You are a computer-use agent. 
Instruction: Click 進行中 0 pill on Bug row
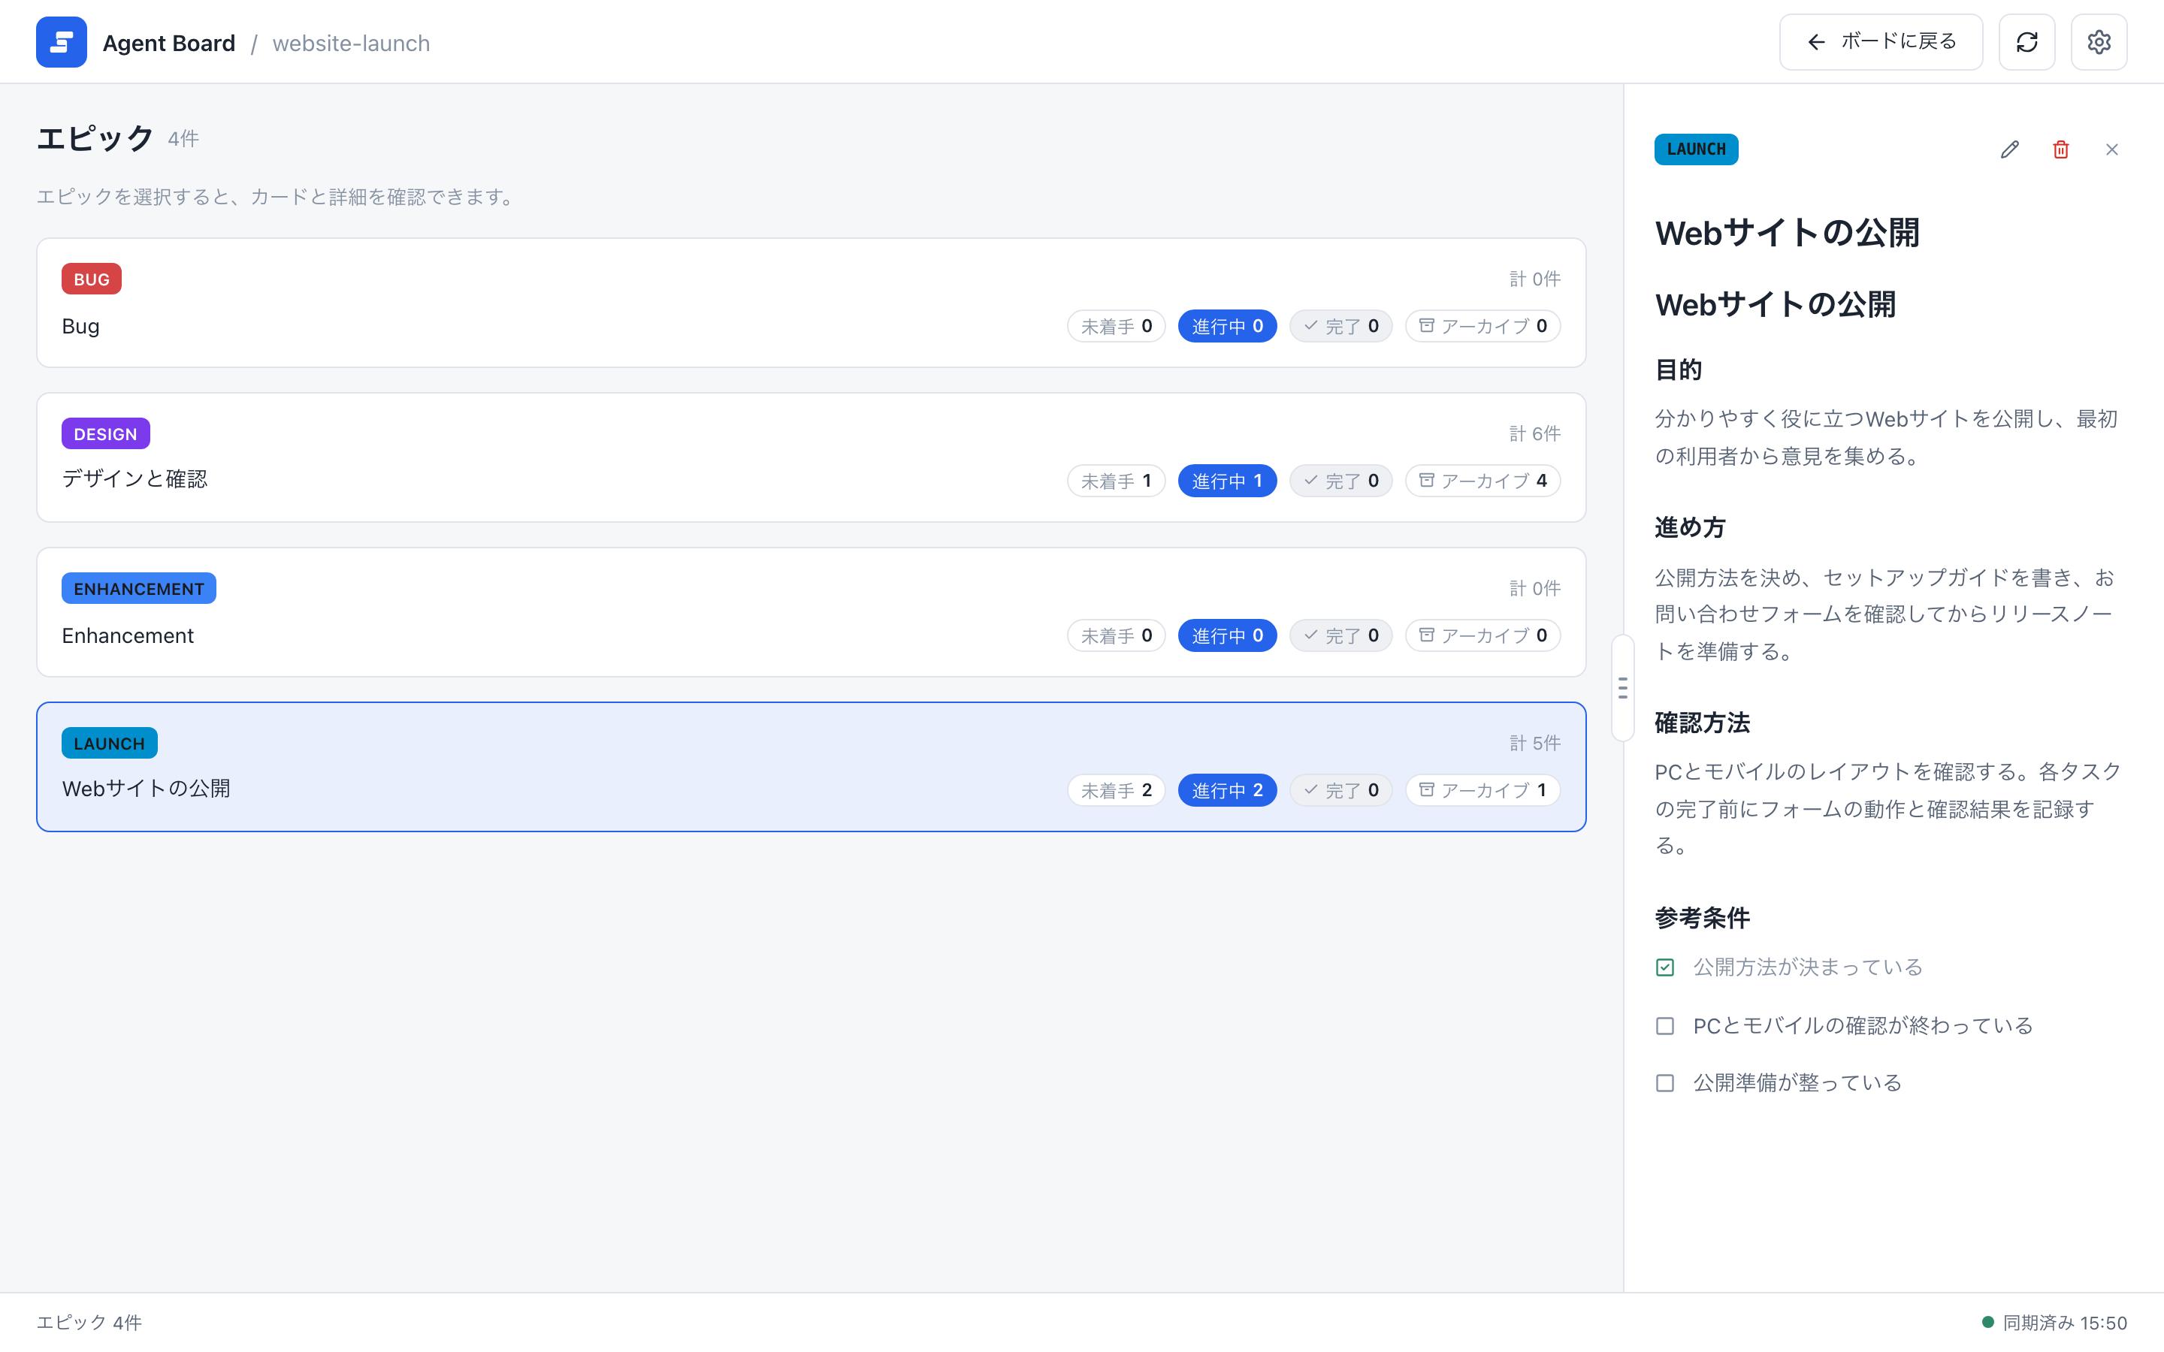coord(1227,327)
